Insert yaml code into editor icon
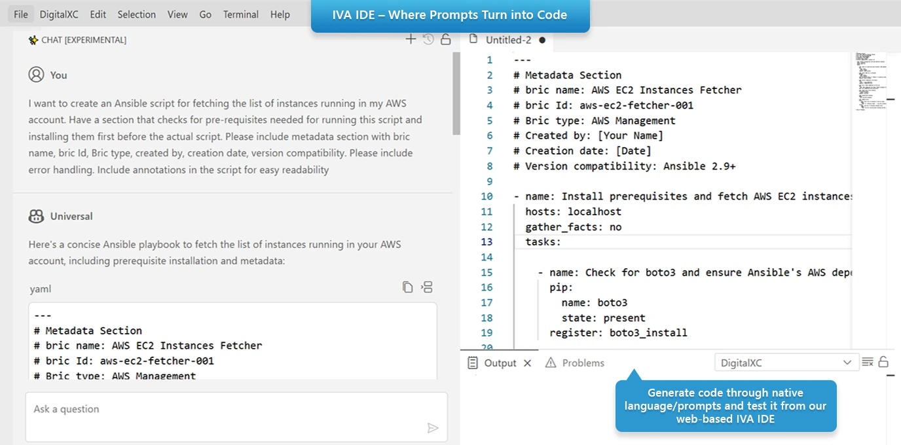 (x=426, y=287)
